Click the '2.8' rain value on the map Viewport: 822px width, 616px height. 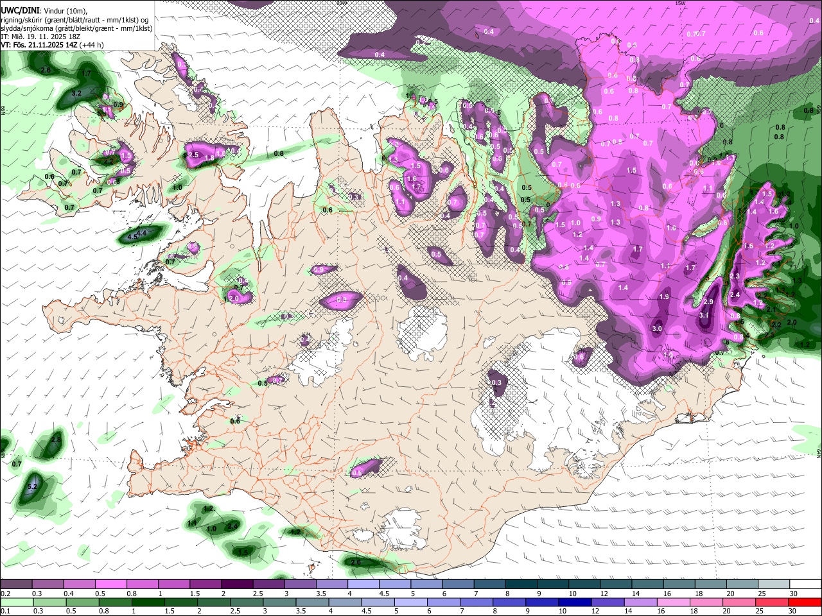coord(57,440)
